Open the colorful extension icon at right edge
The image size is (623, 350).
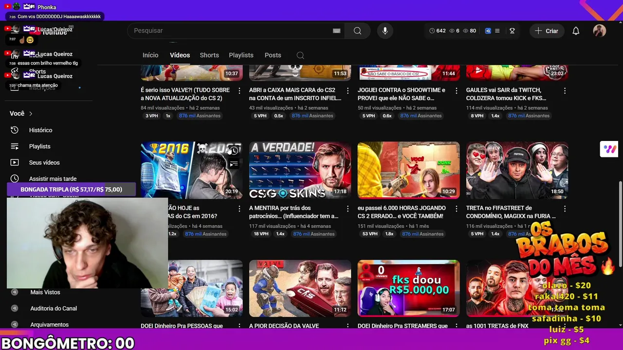click(x=609, y=149)
